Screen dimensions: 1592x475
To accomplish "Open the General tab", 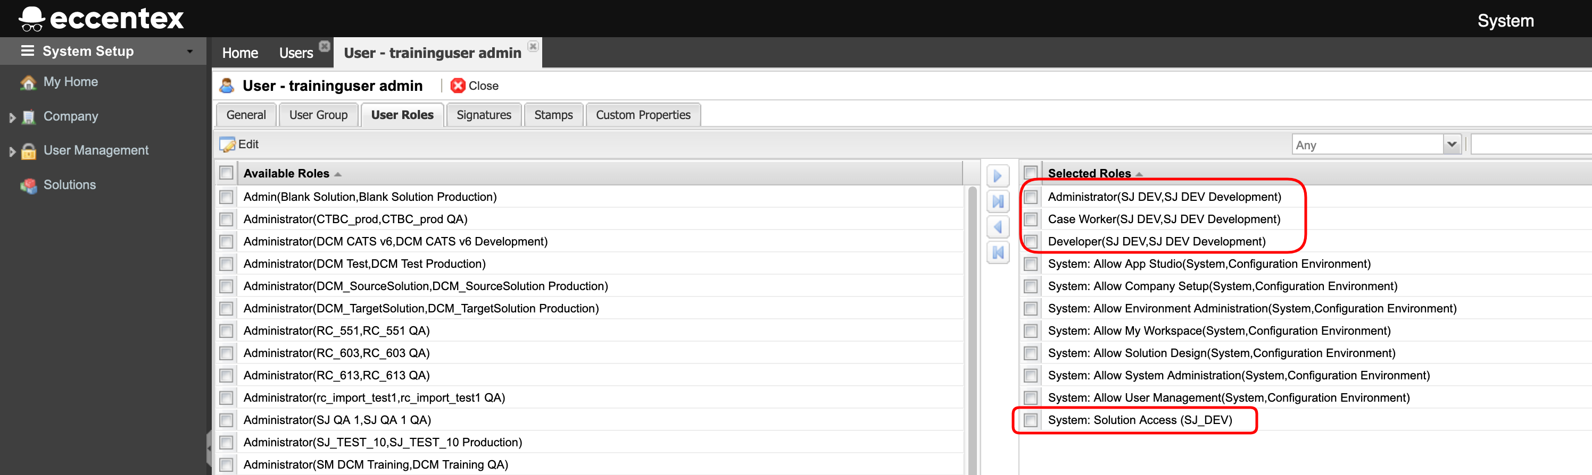I will [x=246, y=115].
